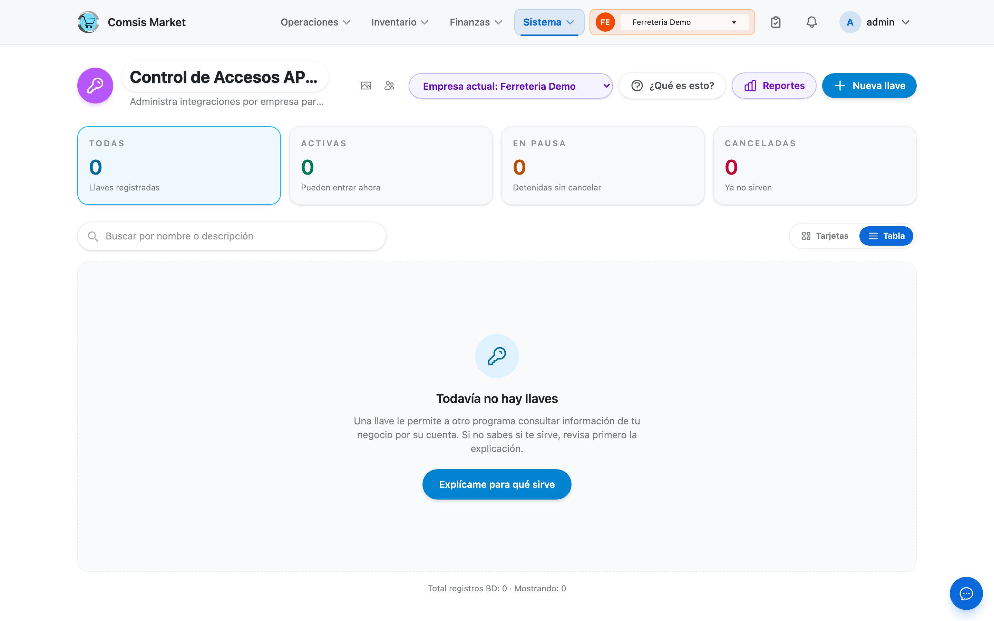Click the ¿Qué es esto? button

[672, 86]
